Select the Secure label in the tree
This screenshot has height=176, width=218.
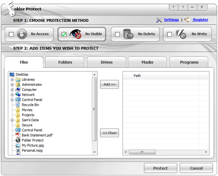click(x=27, y=125)
